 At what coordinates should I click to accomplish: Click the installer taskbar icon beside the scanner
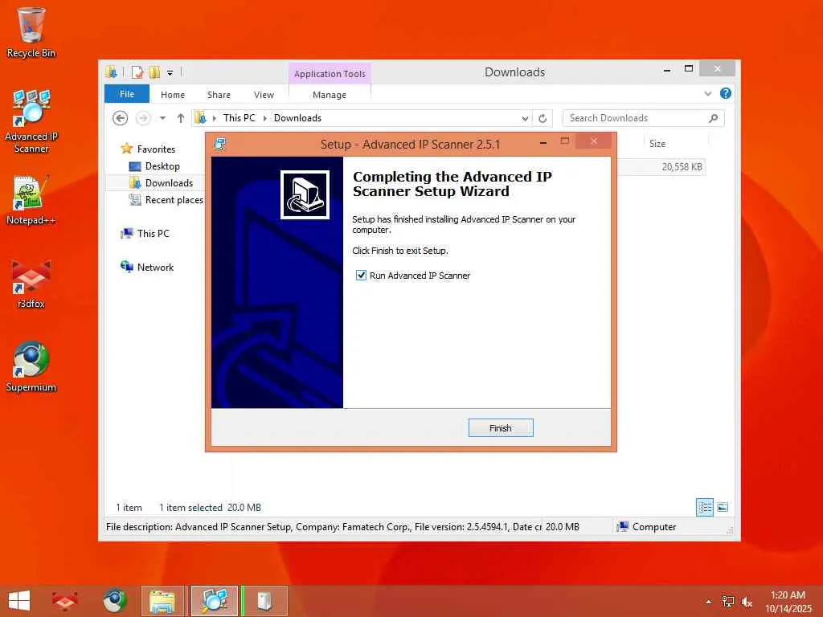point(264,601)
